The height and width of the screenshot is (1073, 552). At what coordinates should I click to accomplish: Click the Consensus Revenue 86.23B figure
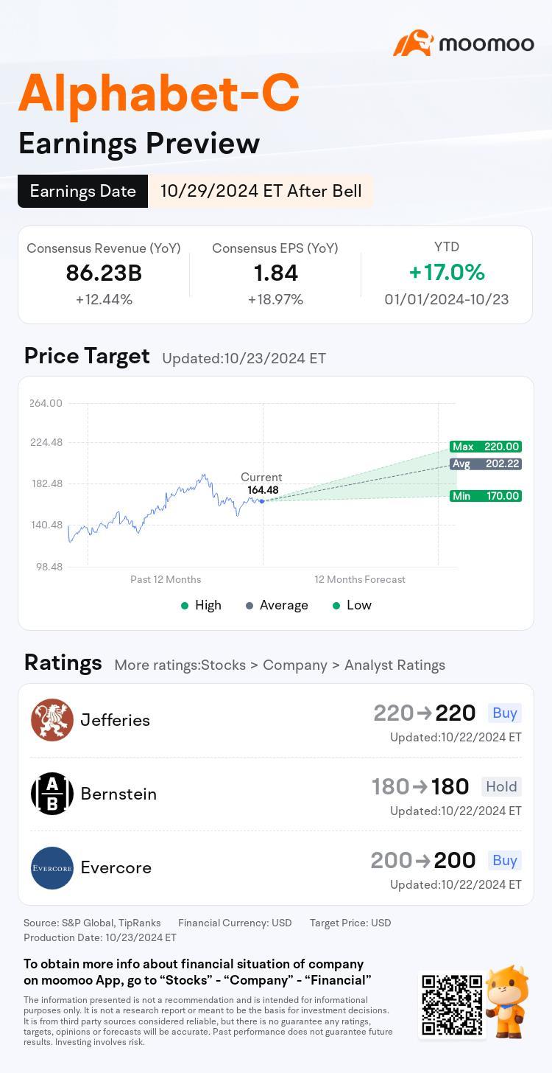point(104,273)
